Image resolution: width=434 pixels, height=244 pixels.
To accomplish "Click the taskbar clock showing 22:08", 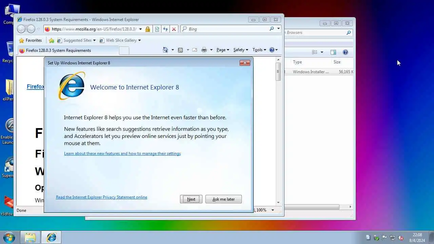I will [x=417, y=238].
